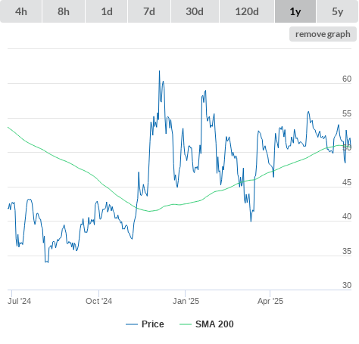This screenshot has height=344, width=359.
Task: Click the 55 y-axis value label
Action: [347, 113]
